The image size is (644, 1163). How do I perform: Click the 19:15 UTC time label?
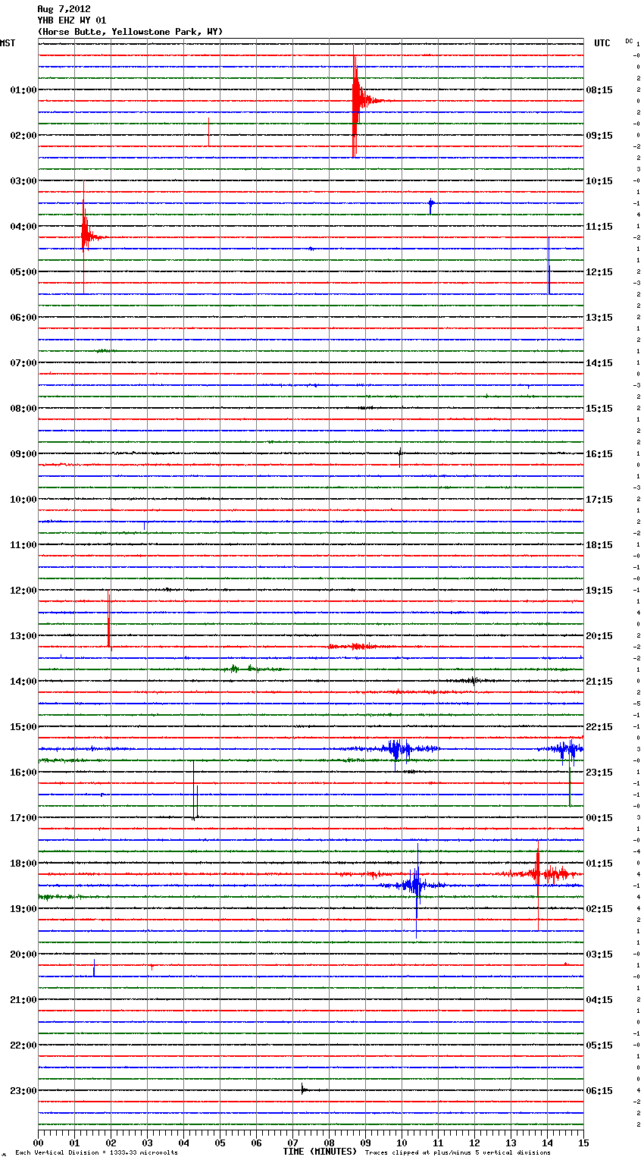(599, 590)
